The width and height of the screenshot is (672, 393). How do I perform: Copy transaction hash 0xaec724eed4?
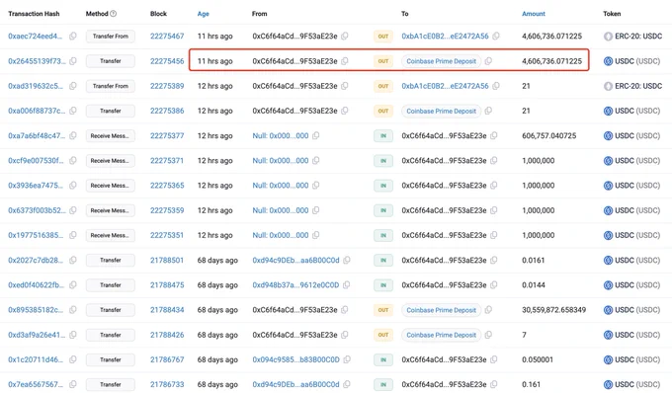(73, 36)
